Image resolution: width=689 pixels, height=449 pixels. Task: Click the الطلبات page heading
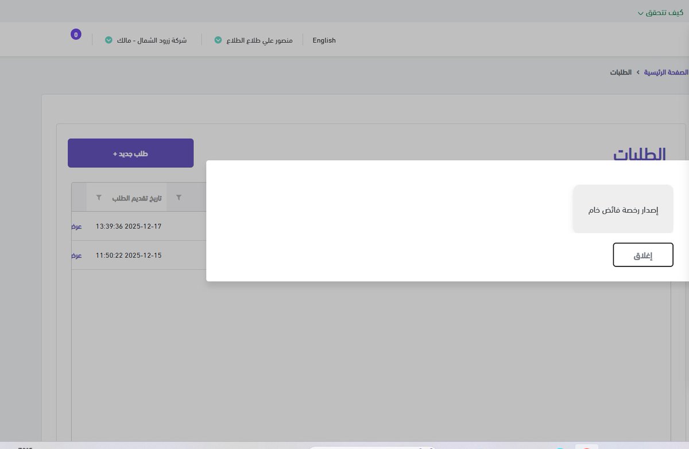pos(640,154)
